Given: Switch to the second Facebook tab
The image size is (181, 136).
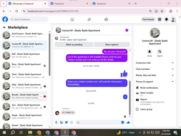Looking at the screenshot, I should click(70, 4).
